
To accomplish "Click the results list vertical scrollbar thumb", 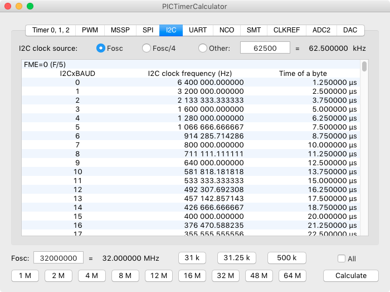I will point(364,66).
